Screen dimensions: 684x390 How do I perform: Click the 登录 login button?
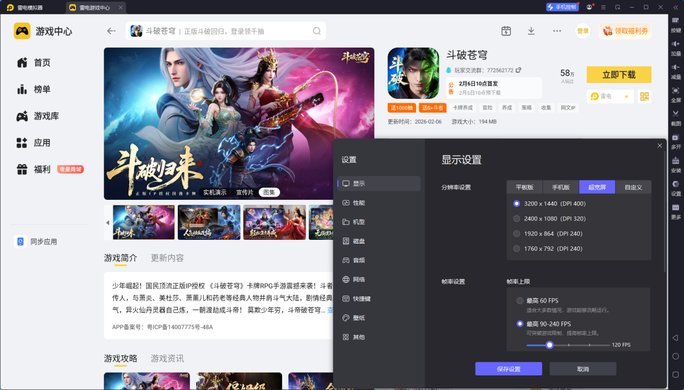[x=583, y=31]
